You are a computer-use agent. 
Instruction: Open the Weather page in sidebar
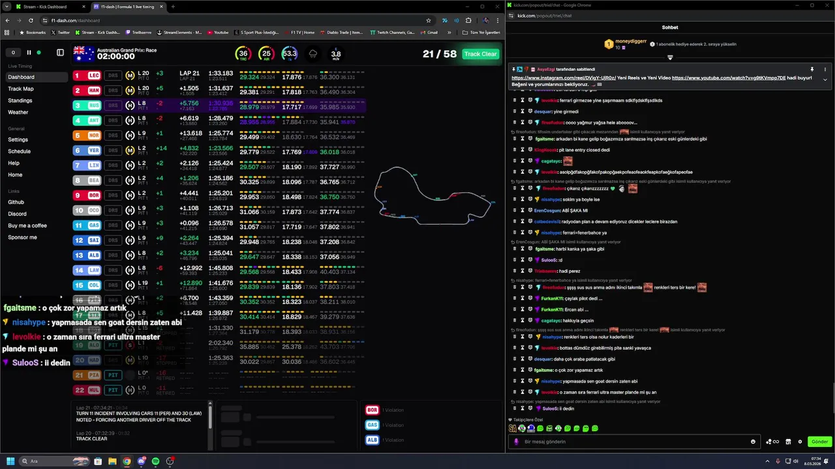pos(18,112)
